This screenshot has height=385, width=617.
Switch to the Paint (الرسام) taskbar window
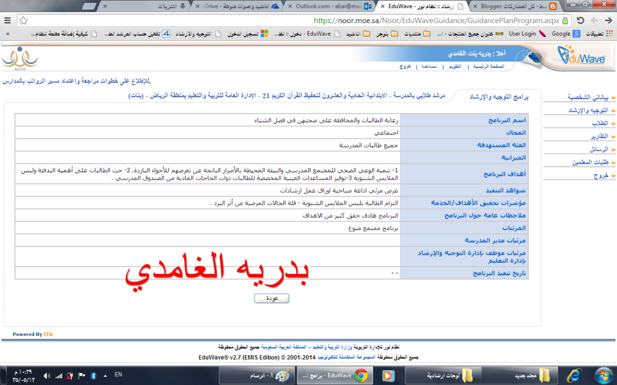pos(256,375)
